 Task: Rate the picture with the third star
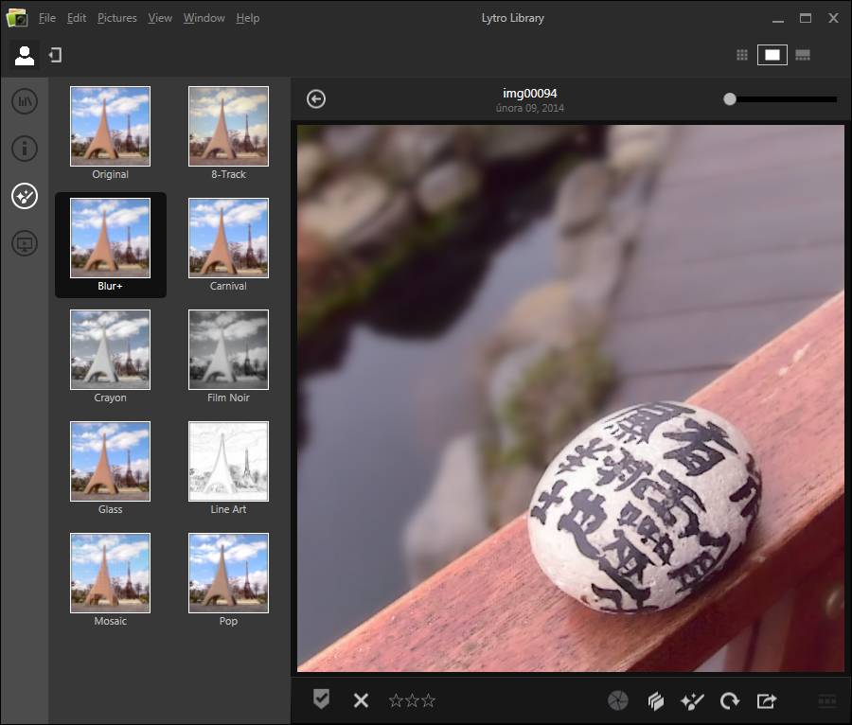pyautogui.click(x=430, y=700)
